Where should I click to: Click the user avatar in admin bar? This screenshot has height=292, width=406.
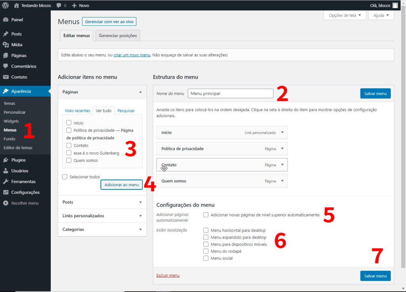(395, 6)
